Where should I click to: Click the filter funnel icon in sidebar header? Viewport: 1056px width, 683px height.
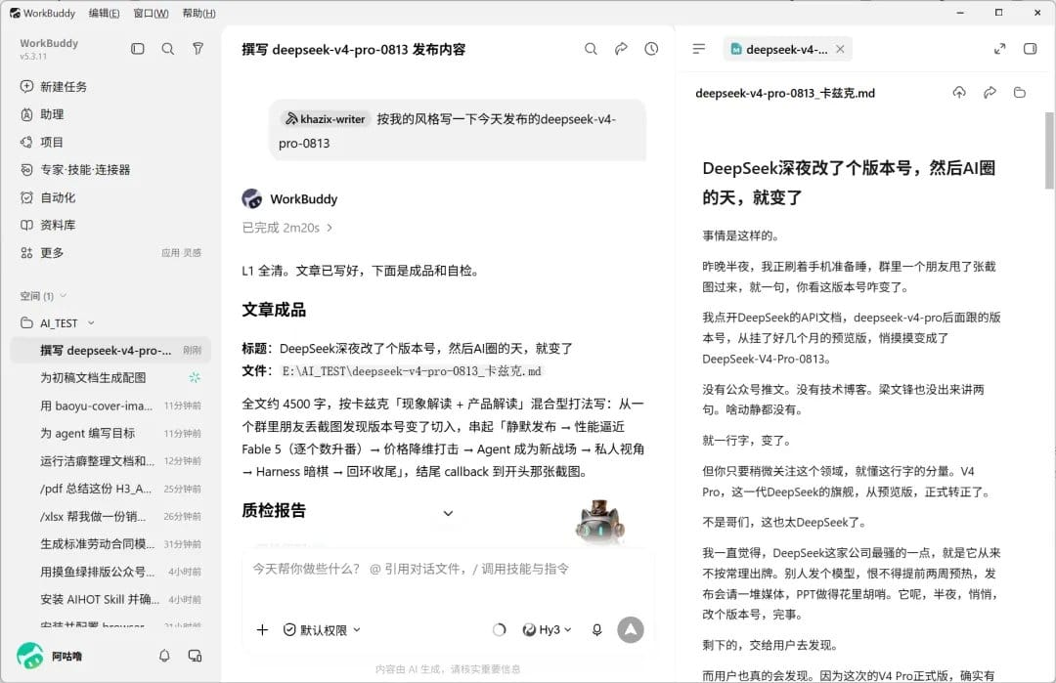click(x=198, y=49)
